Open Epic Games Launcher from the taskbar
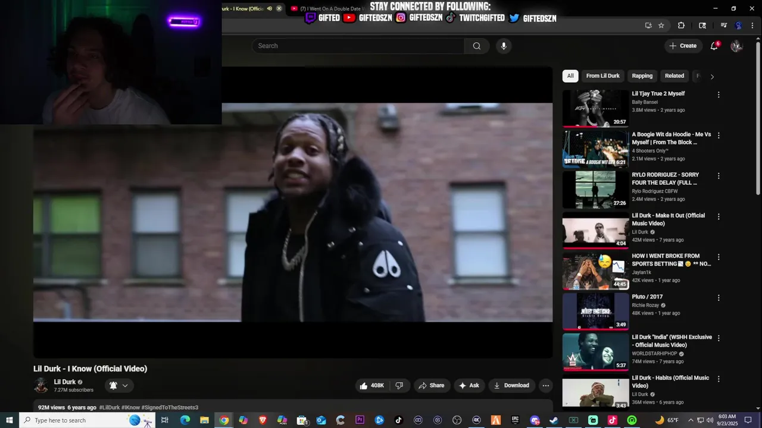 coord(516,420)
